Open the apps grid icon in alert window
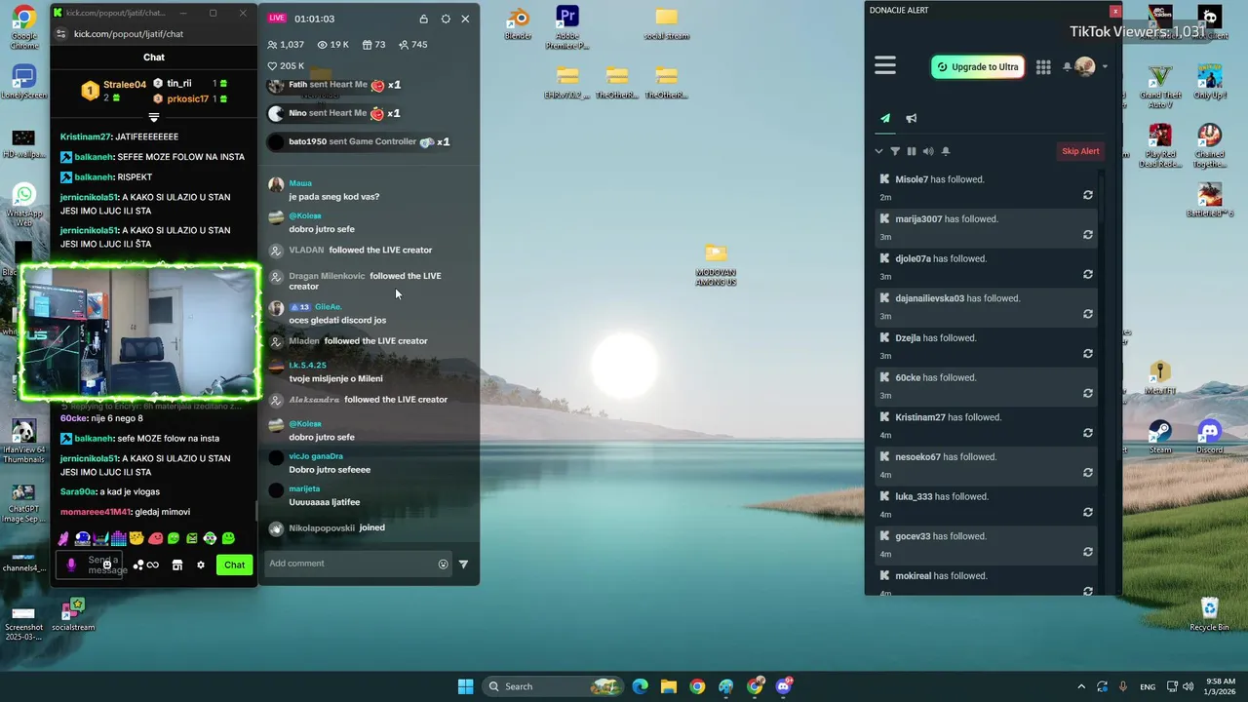 point(1043,67)
